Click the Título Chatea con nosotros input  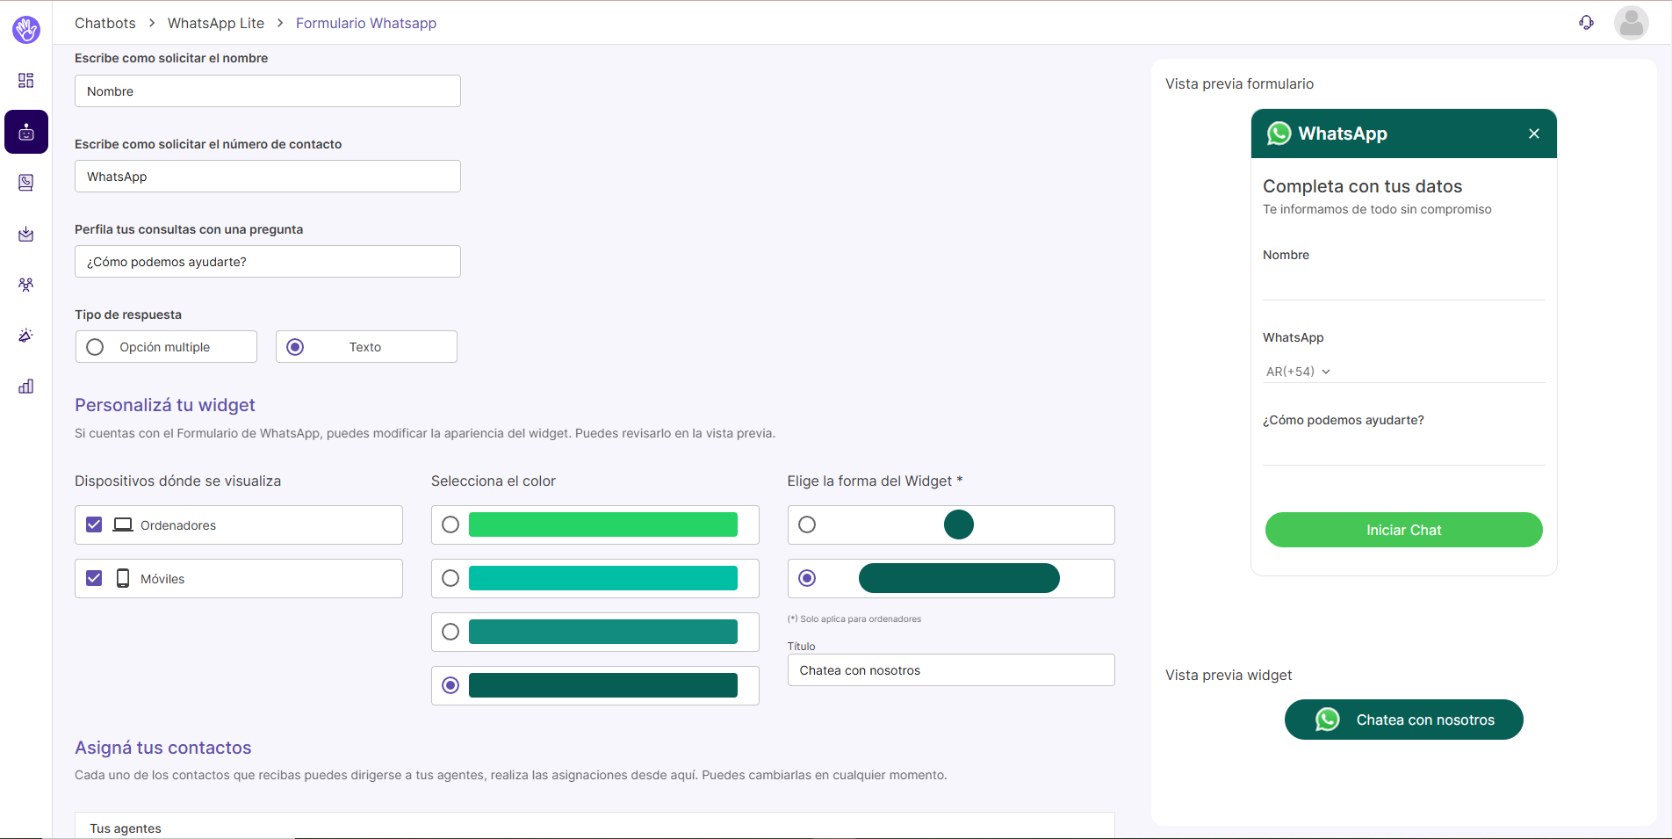click(951, 670)
